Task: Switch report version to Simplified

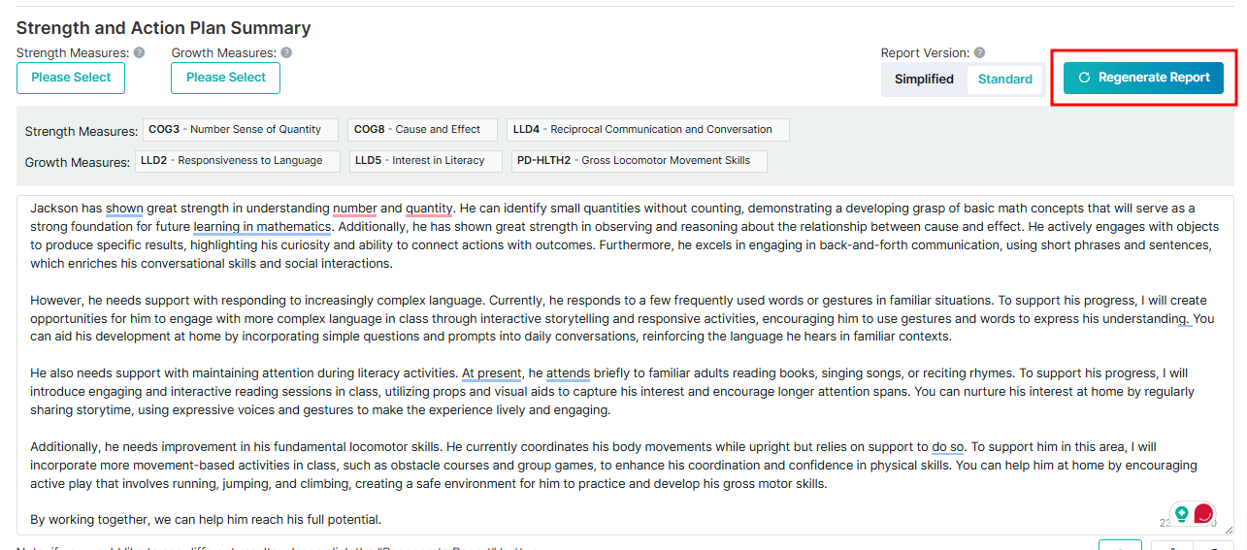Action: (x=924, y=80)
